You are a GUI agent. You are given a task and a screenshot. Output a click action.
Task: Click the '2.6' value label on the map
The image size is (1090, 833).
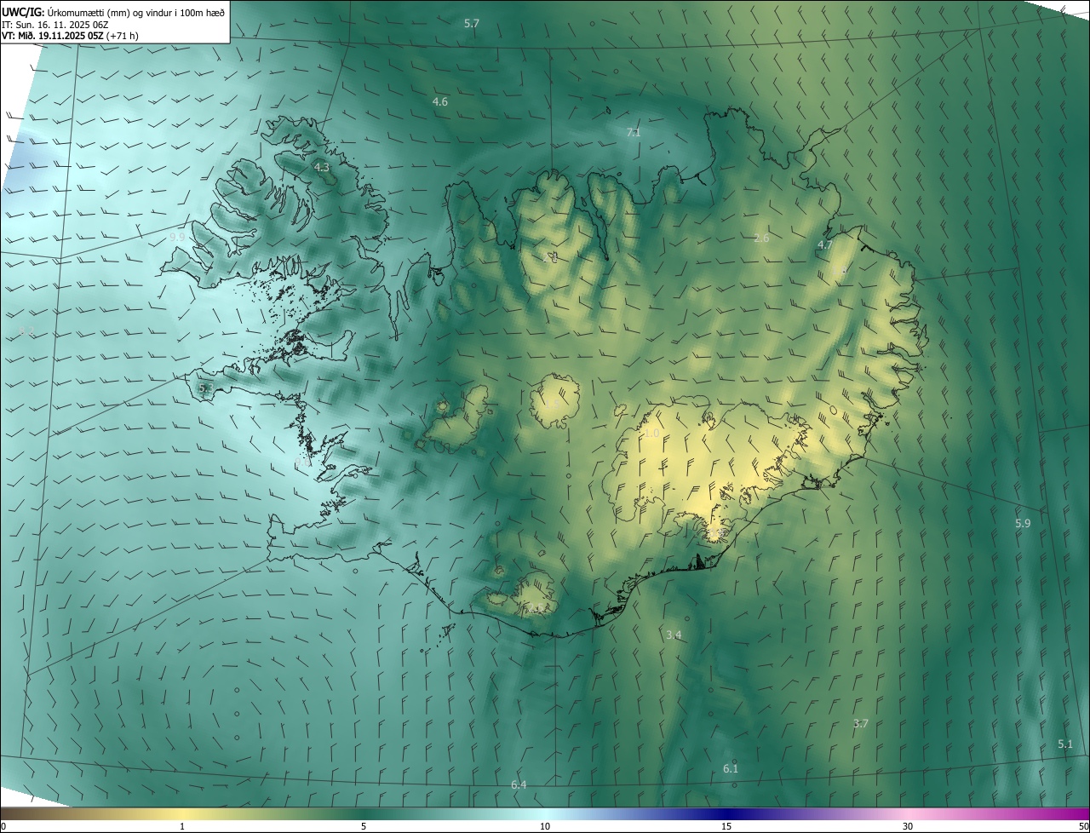762,238
